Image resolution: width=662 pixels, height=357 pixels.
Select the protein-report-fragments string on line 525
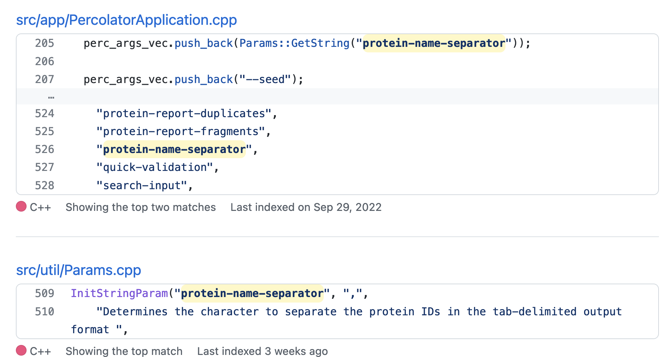(183, 131)
